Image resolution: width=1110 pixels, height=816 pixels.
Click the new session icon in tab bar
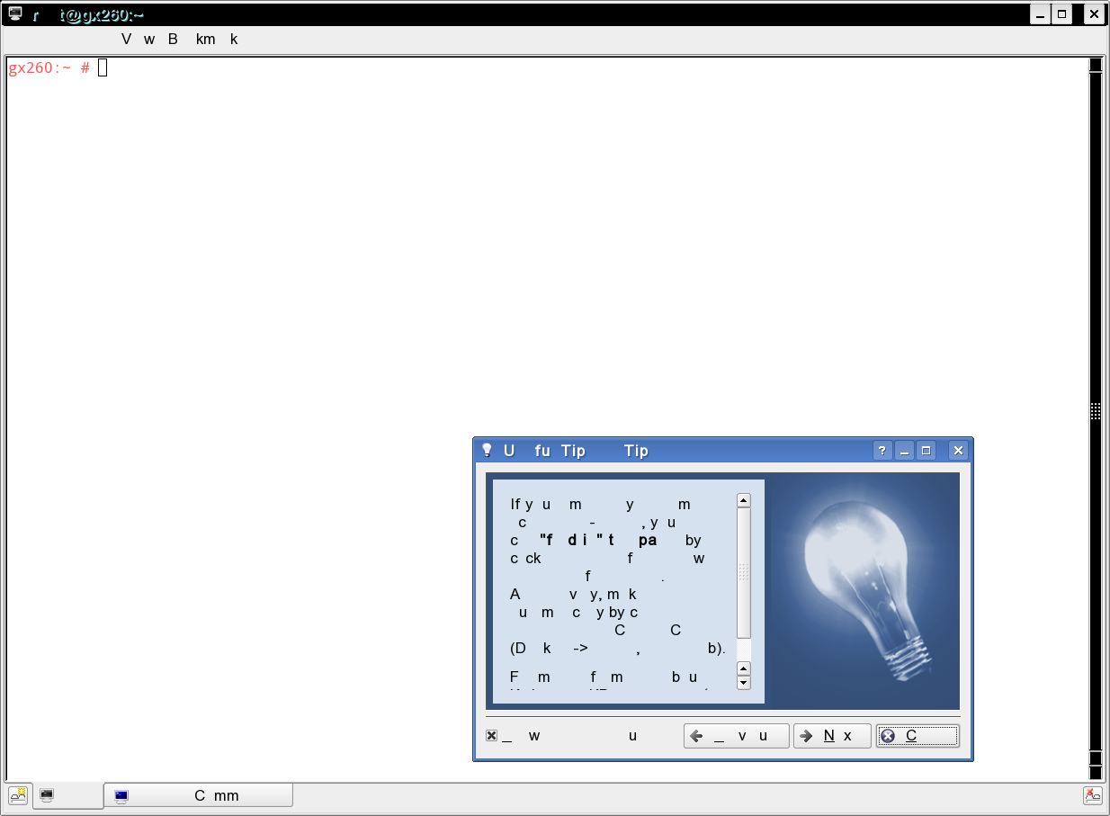pyautogui.click(x=18, y=795)
